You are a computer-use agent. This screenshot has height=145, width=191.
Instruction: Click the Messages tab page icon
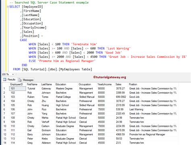pyautogui.click(x=20, y=80)
